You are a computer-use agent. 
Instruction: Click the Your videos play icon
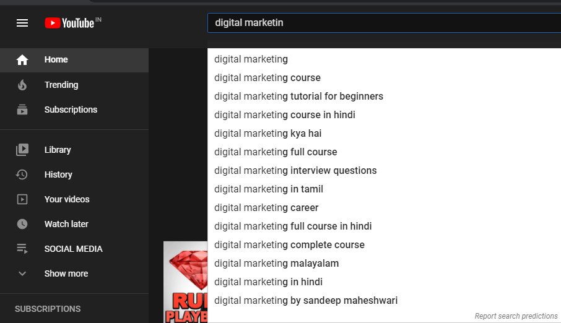[22, 199]
